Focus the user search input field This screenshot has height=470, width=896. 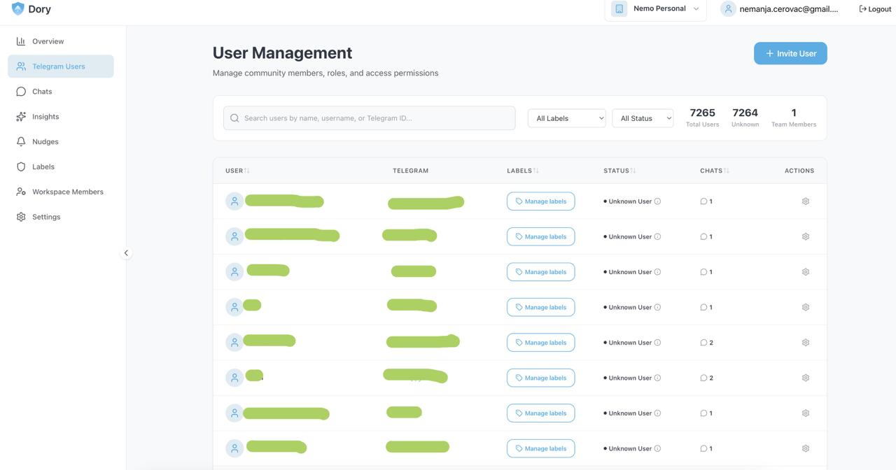pyautogui.click(x=377, y=118)
